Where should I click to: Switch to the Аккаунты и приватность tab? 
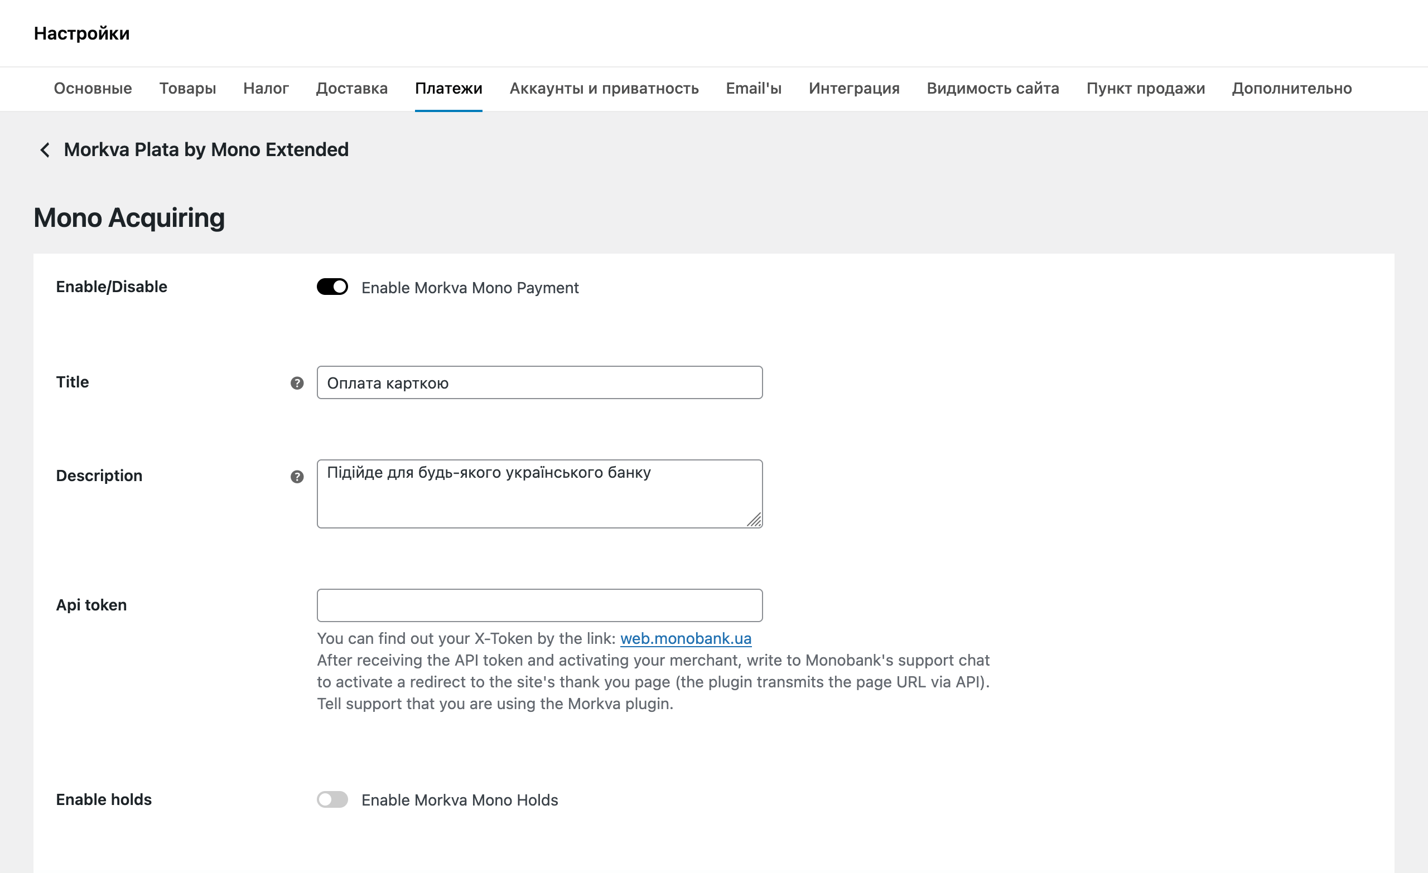pyautogui.click(x=605, y=88)
